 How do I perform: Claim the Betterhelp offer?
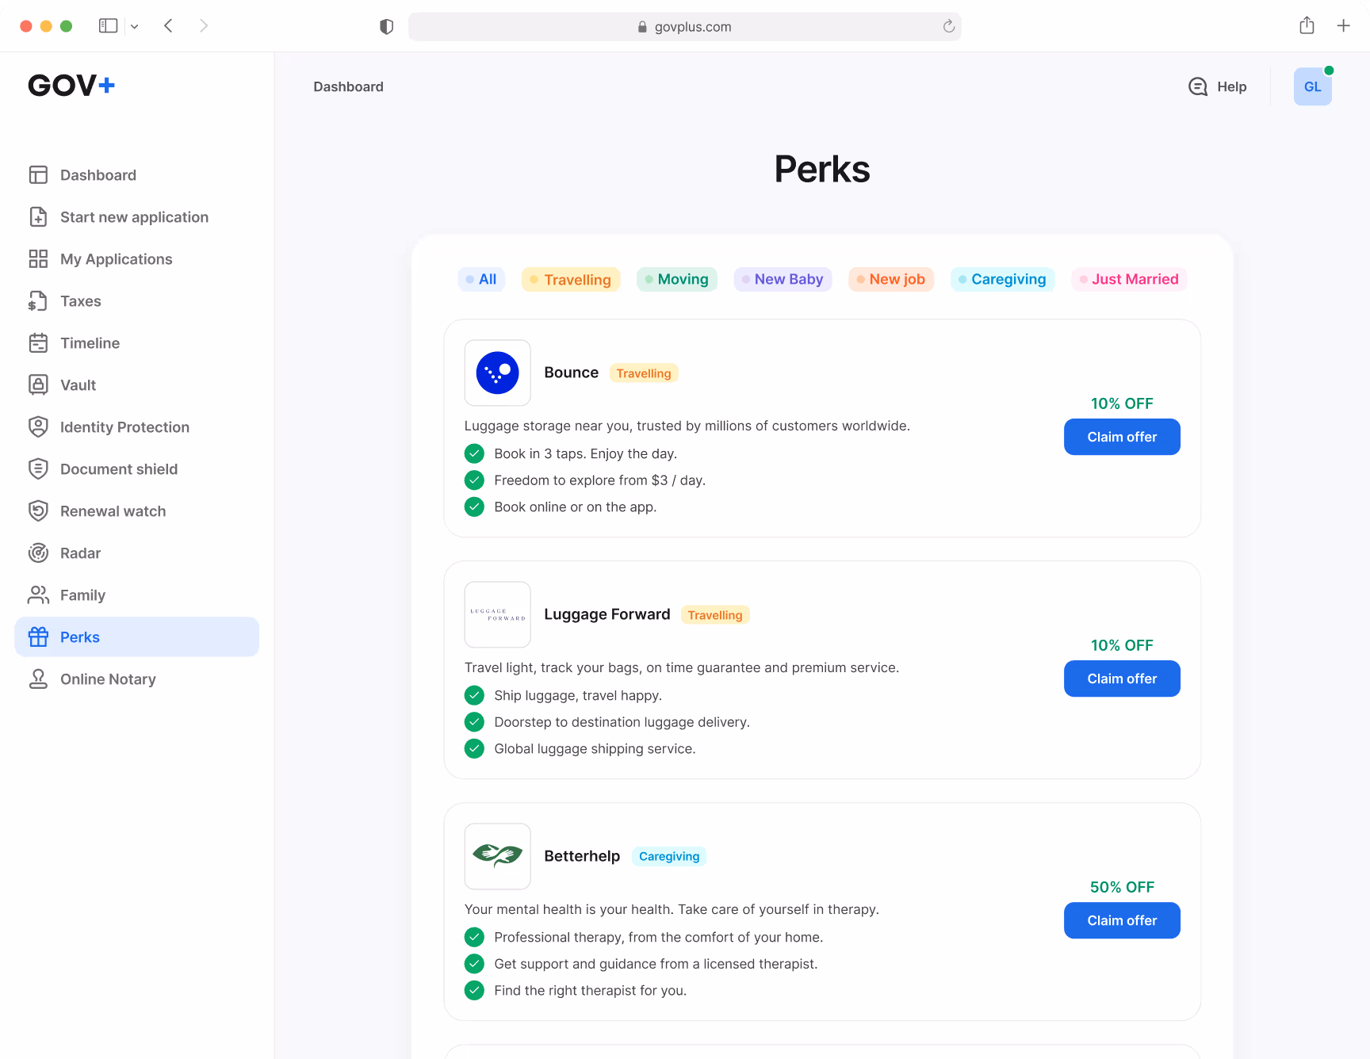[1122, 920]
